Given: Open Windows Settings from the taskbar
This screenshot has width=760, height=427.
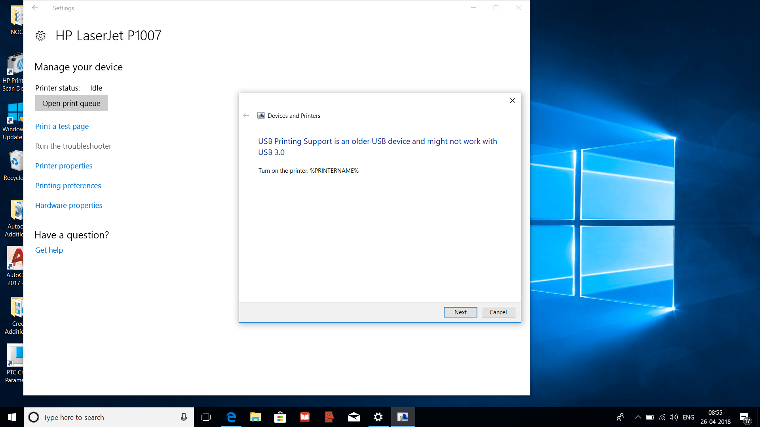Looking at the screenshot, I should pyautogui.click(x=378, y=417).
